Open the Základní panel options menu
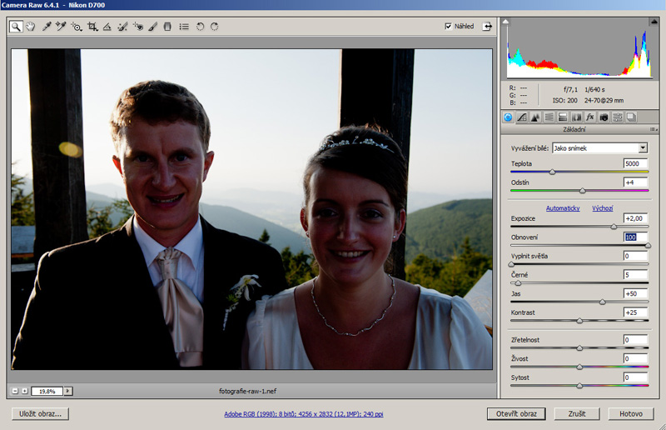The height and width of the screenshot is (430, 666). [x=653, y=129]
